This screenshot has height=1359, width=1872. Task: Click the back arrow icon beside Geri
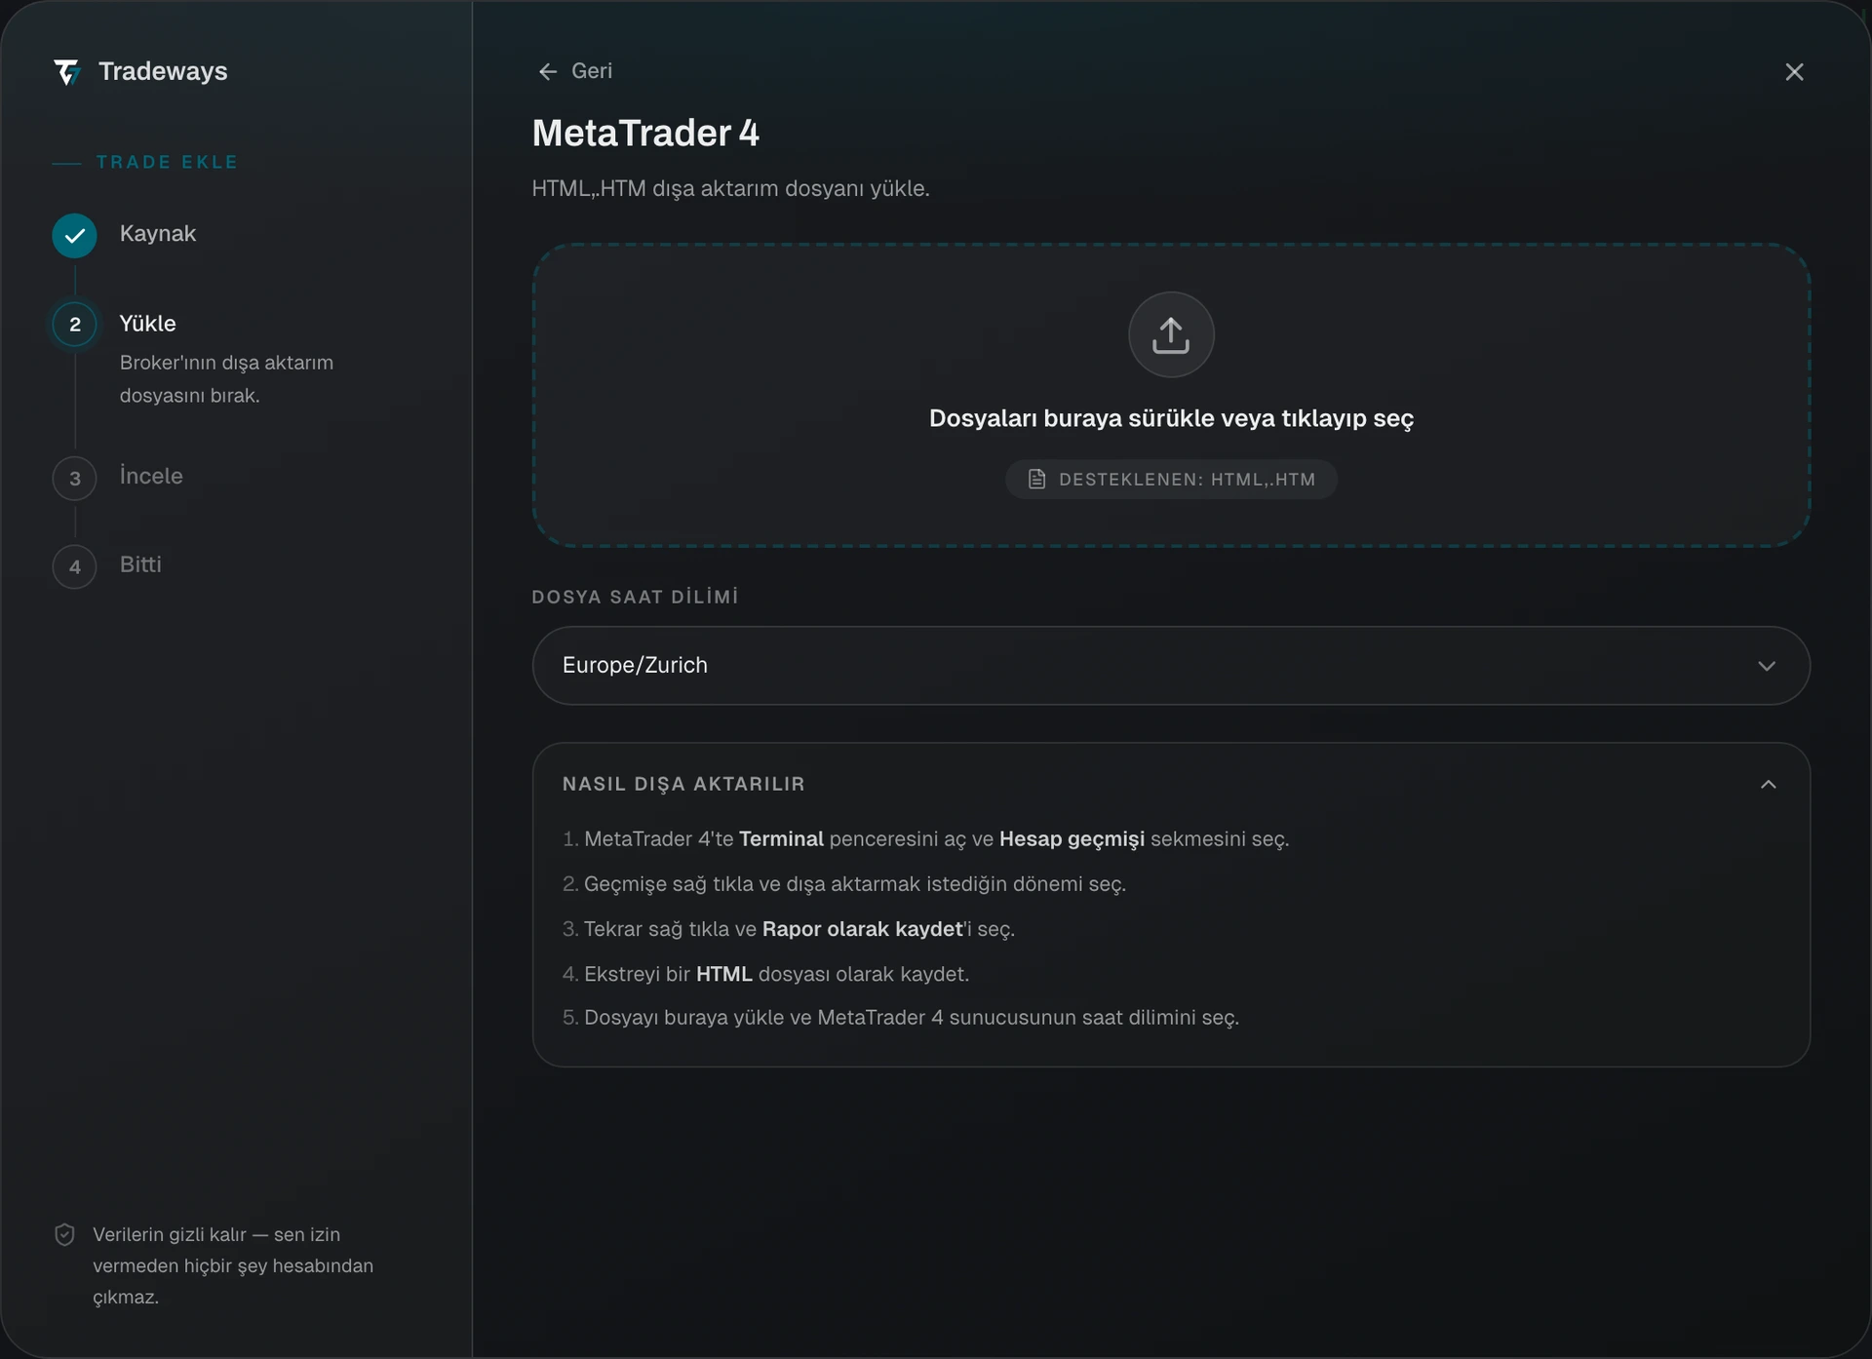tap(548, 71)
